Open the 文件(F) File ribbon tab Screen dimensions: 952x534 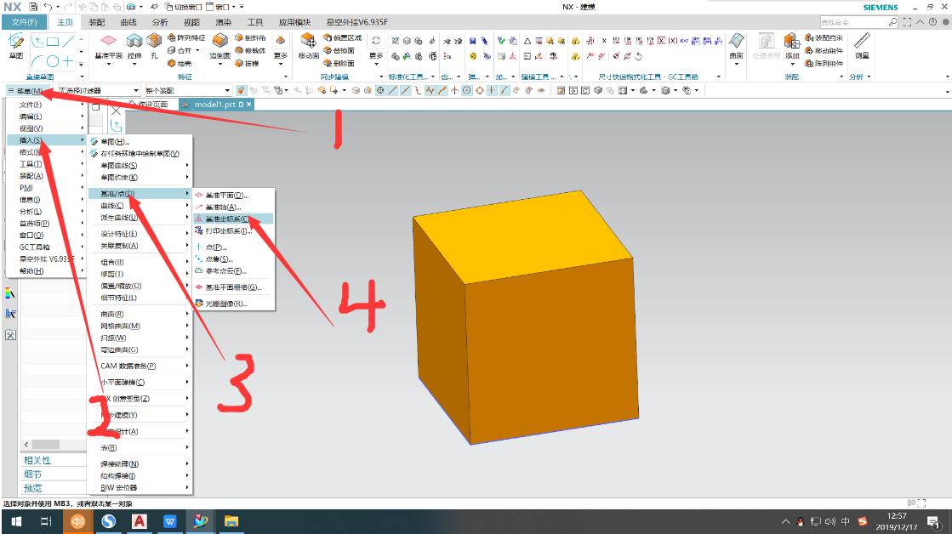click(x=25, y=22)
